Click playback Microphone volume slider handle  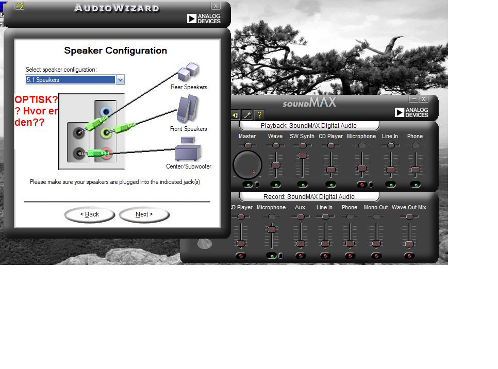(x=362, y=169)
